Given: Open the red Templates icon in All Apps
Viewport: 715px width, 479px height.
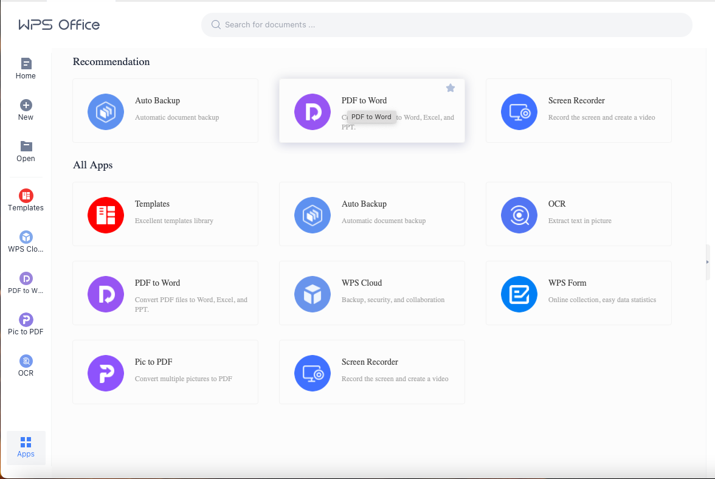Looking at the screenshot, I should point(106,215).
